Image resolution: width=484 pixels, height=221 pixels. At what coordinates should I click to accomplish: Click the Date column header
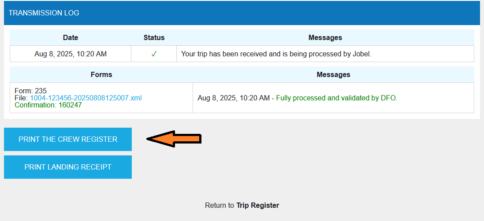point(71,37)
